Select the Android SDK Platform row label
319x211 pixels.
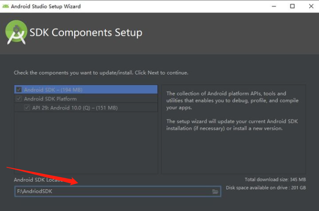[x=50, y=99]
